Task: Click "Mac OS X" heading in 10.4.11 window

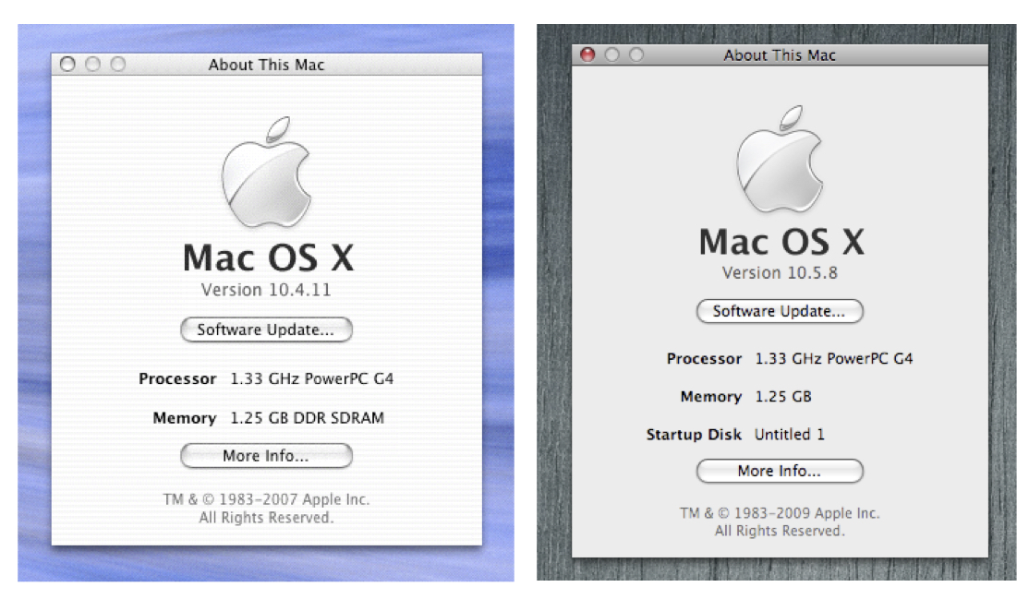Action: pyautogui.click(x=269, y=258)
